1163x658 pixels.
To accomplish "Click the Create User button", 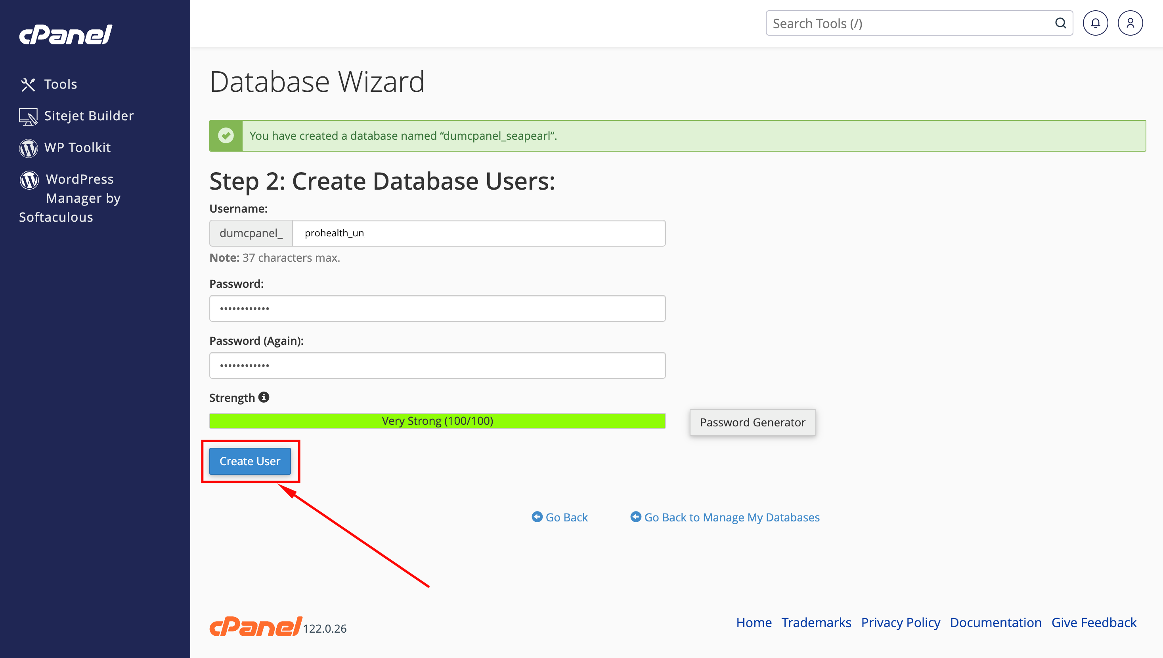I will [250, 461].
